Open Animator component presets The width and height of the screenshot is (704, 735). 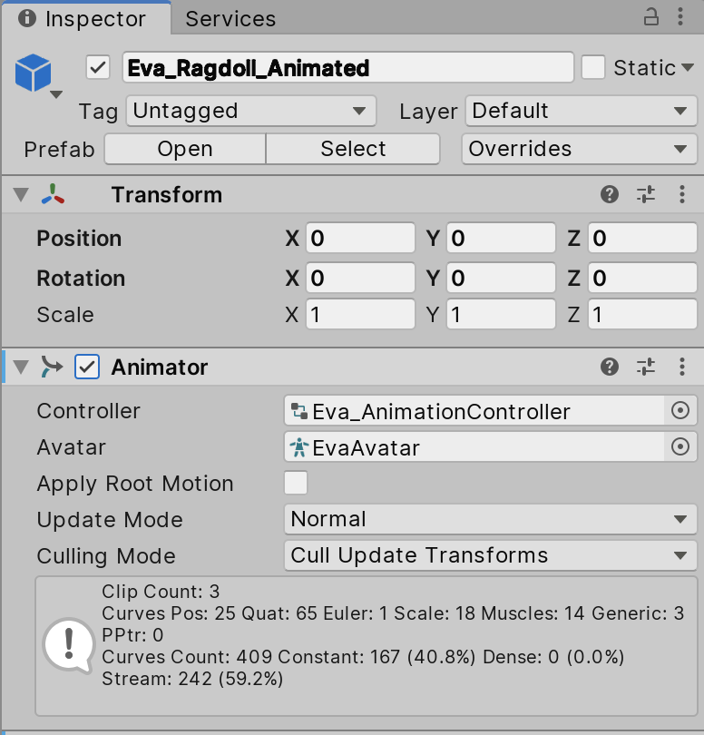646,367
